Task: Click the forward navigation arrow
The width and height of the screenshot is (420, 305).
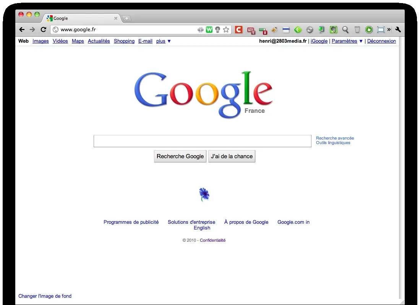Action: [32, 30]
